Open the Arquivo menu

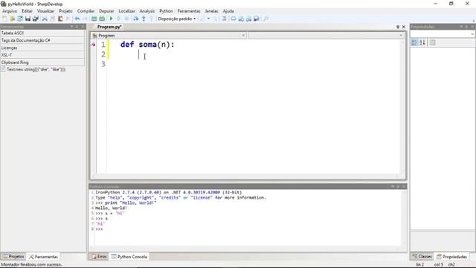[10, 11]
